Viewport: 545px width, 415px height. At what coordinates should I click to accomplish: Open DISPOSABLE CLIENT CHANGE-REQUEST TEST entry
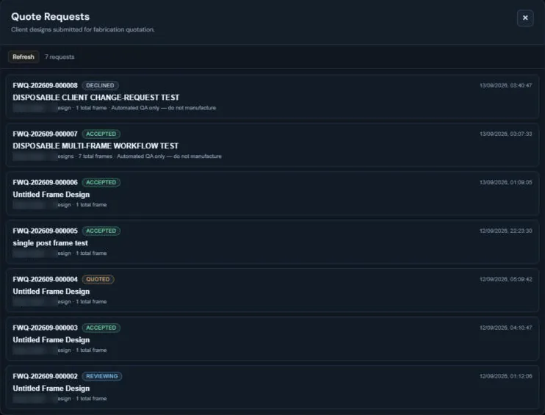coord(96,97)
